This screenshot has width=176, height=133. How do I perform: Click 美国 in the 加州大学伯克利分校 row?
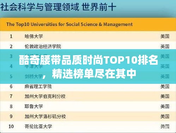165,97
